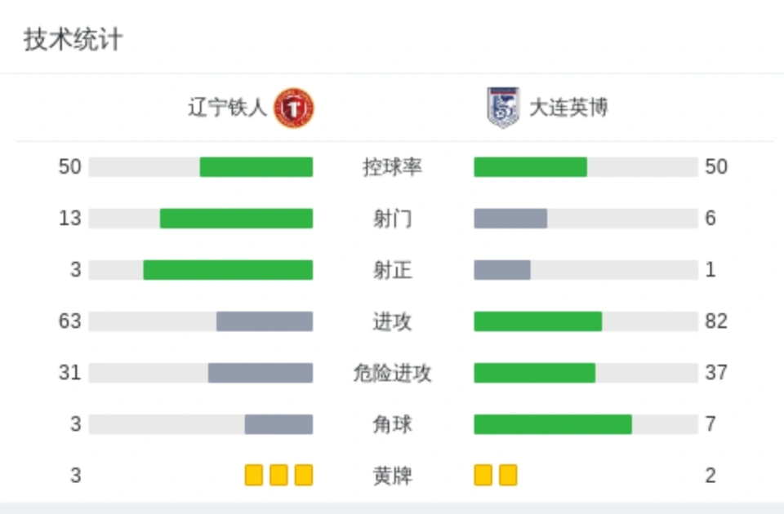Screen dimensions: 784x514
Task: Click the 辽宁铁人 green possession bar
Action: (x=256, y=166)
